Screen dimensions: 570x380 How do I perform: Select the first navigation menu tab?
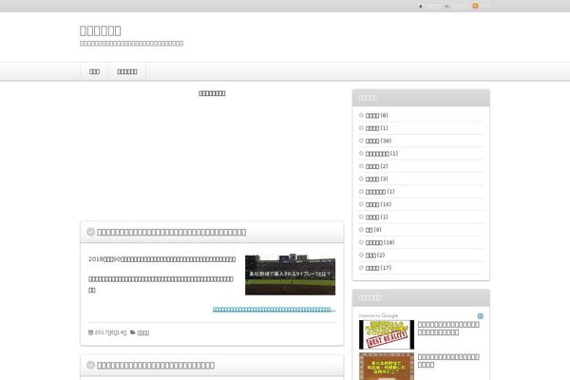click(94, 71)
